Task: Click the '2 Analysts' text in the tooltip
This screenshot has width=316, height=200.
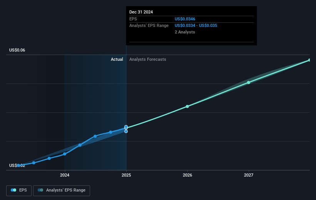Action: 185,32
